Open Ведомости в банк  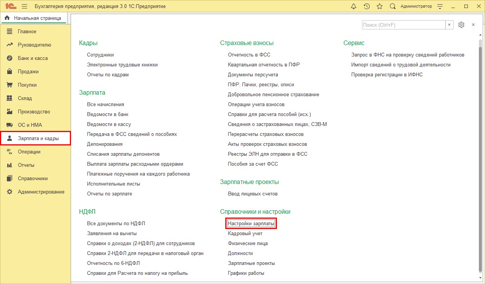pos(108,115)
